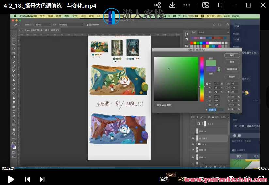Toggle Quick Mask mode icon

coord(14,152)
